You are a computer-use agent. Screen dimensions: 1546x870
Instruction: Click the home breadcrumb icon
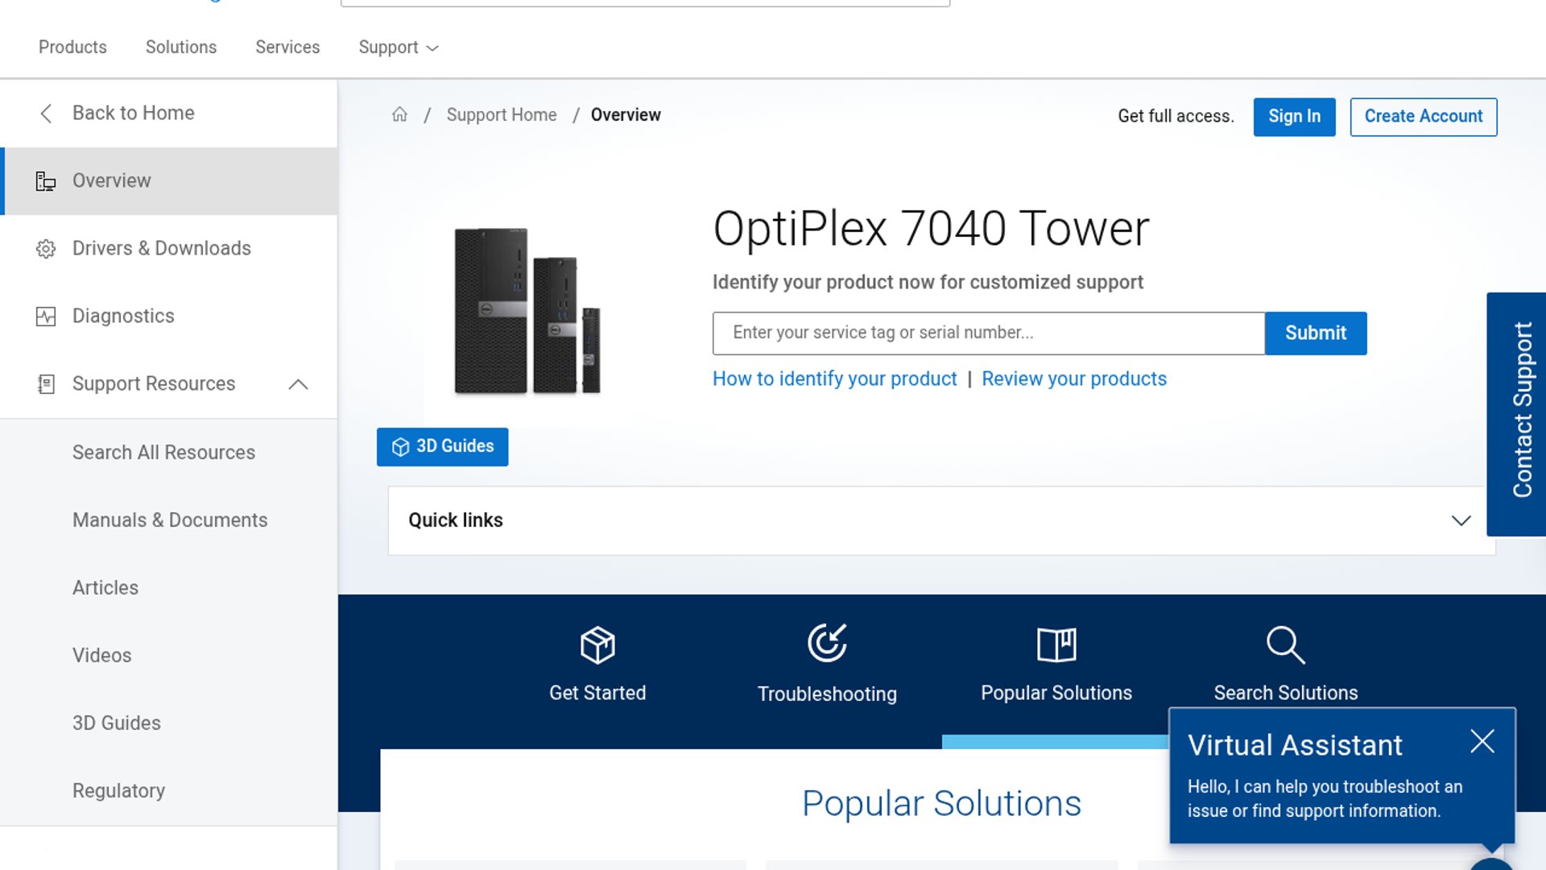click(399, 114)
